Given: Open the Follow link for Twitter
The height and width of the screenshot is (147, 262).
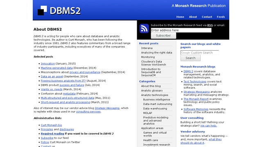Looking at the screenshot, I should point(45,142).
